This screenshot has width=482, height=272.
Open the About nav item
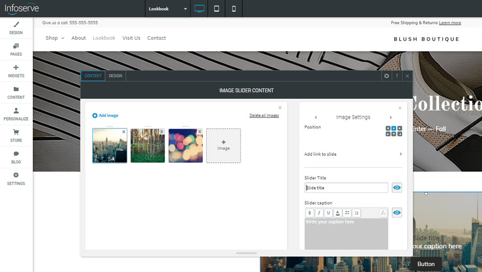79,38
